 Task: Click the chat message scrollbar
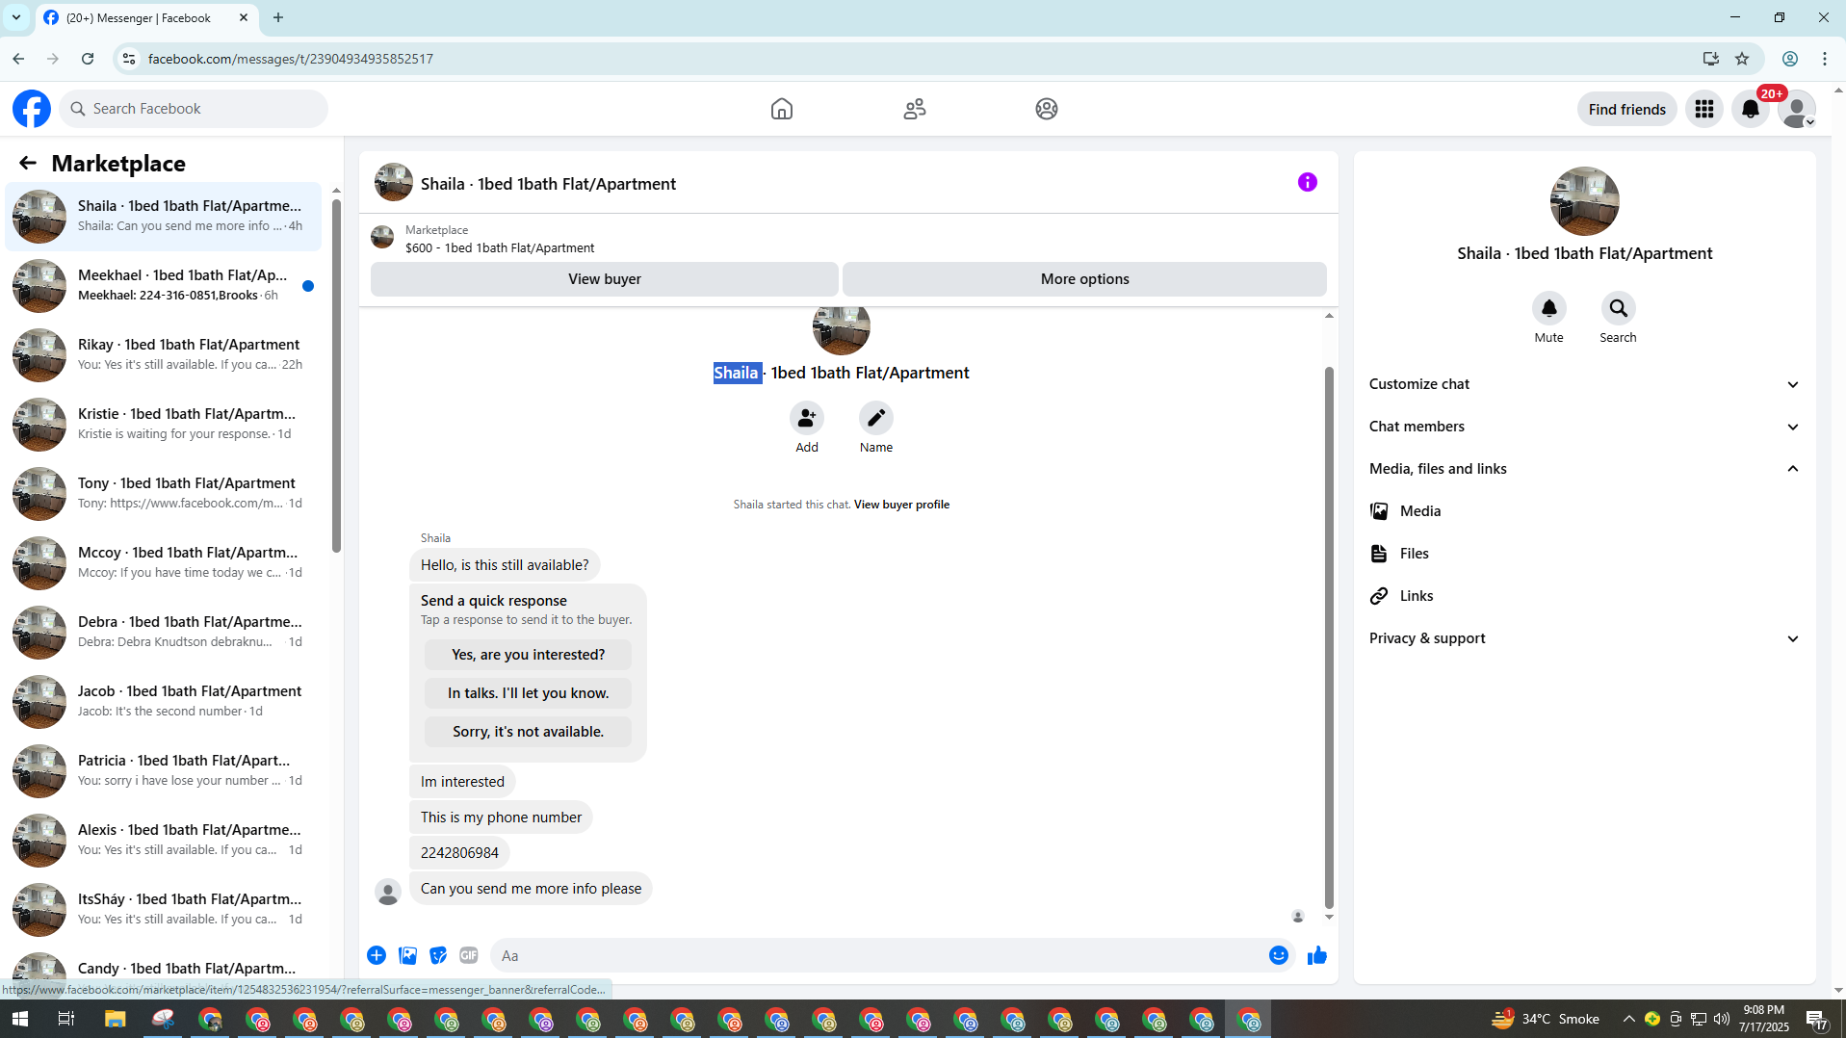click(x=1329, y=637)
